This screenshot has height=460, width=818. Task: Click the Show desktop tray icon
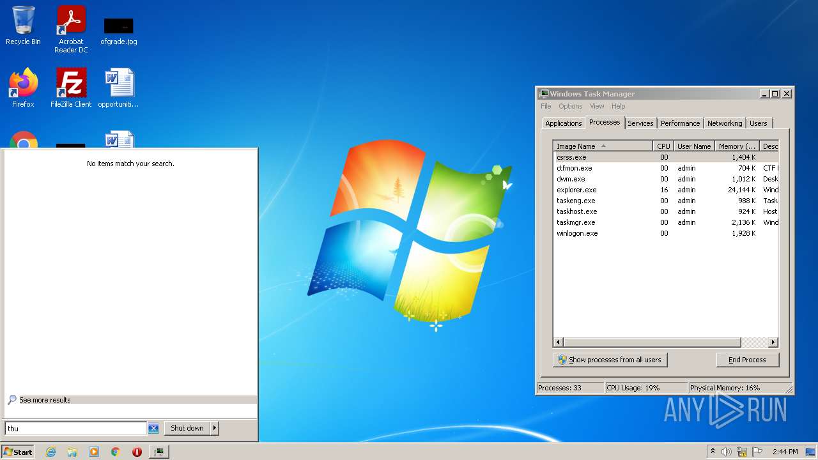coord(810,452)
